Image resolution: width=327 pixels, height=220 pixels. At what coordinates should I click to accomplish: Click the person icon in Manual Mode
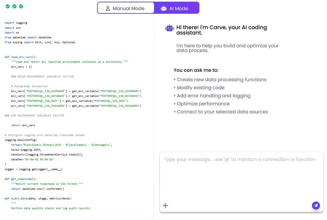(108, 8)
